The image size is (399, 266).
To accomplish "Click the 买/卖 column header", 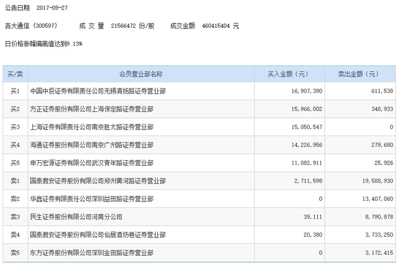I will [15, 74].
